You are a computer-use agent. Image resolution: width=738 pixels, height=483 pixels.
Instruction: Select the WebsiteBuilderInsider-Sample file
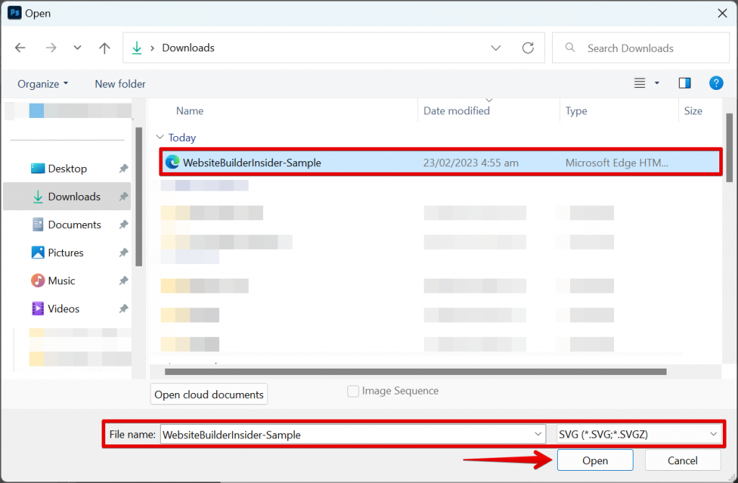pos(440,162)
